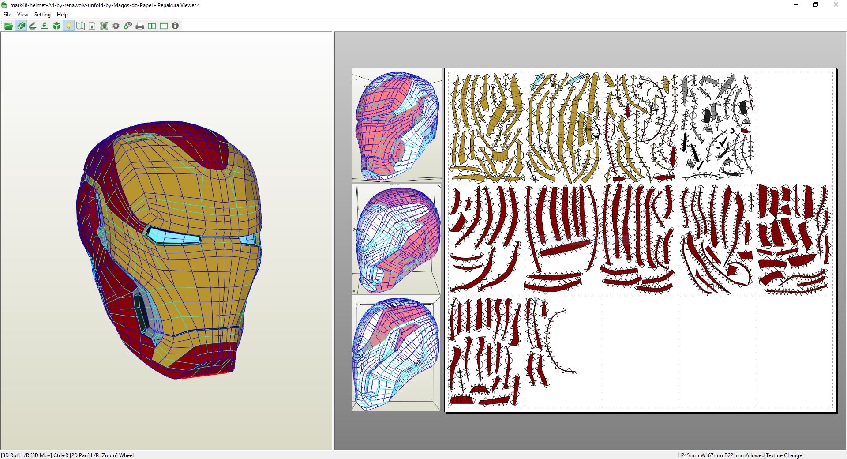Open the Setting menu
Screen dimensions: 847x459
point(42,15)
